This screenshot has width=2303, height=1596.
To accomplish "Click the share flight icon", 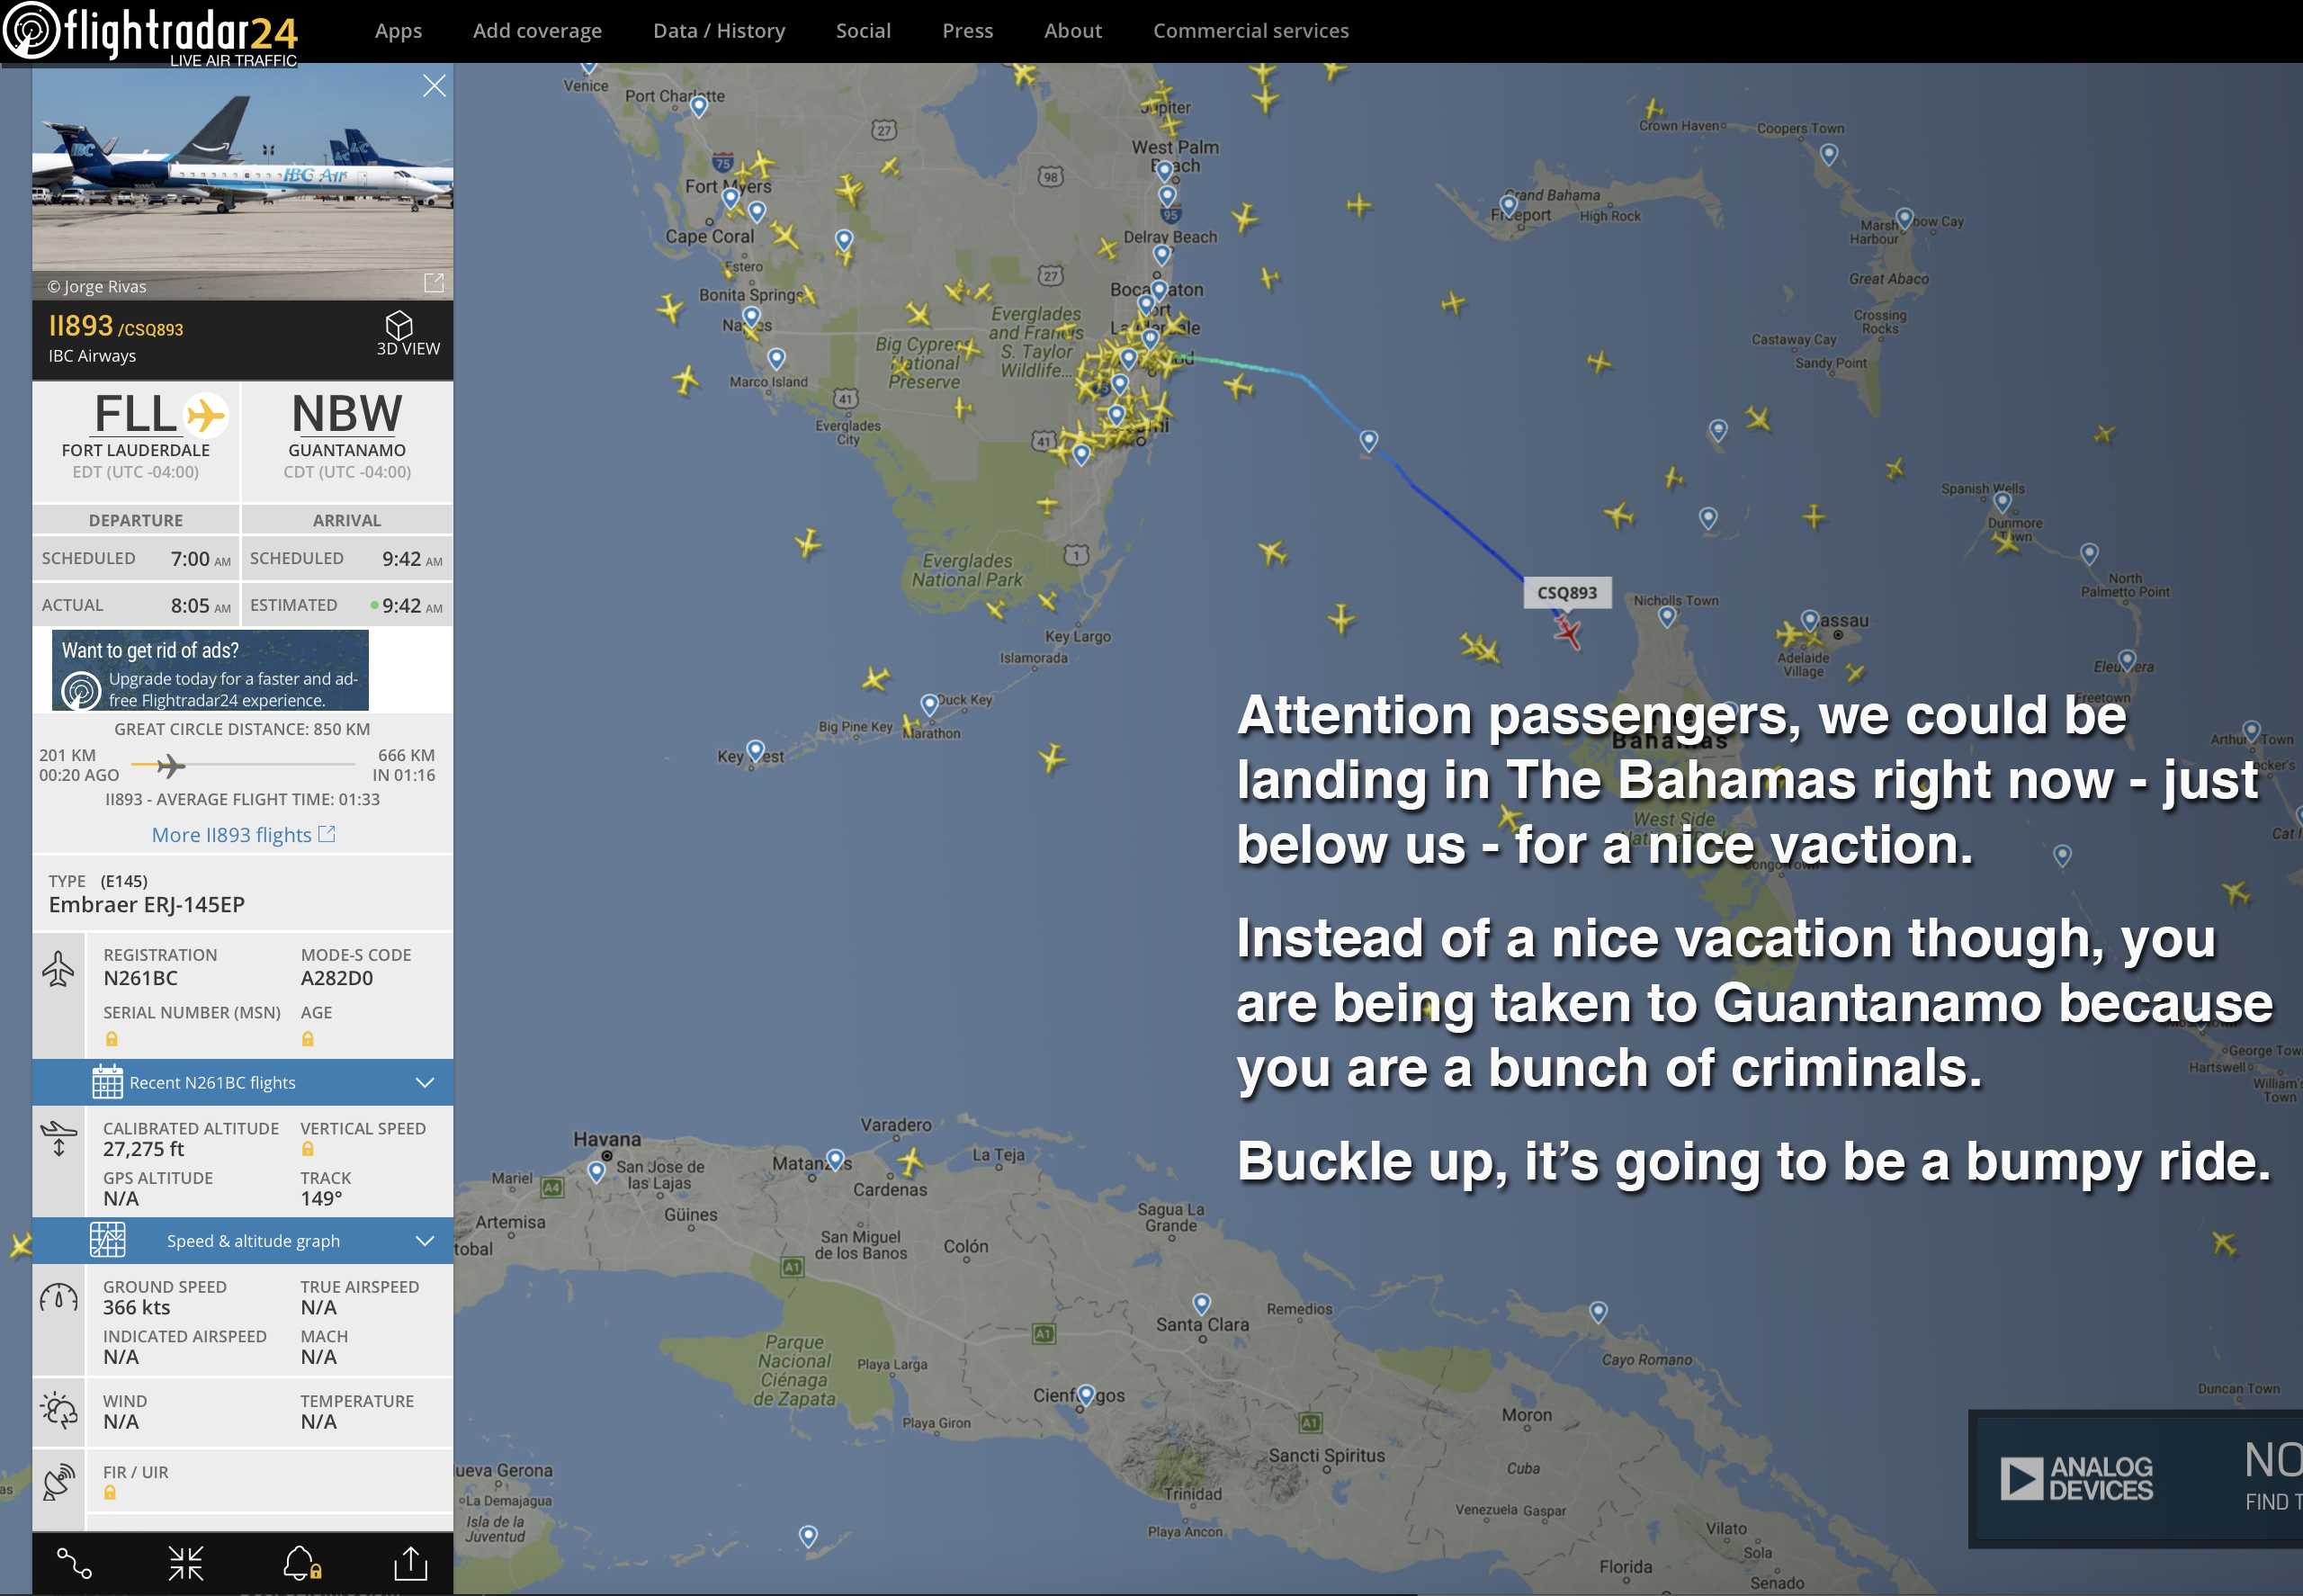I will [x=410, y=1563].
